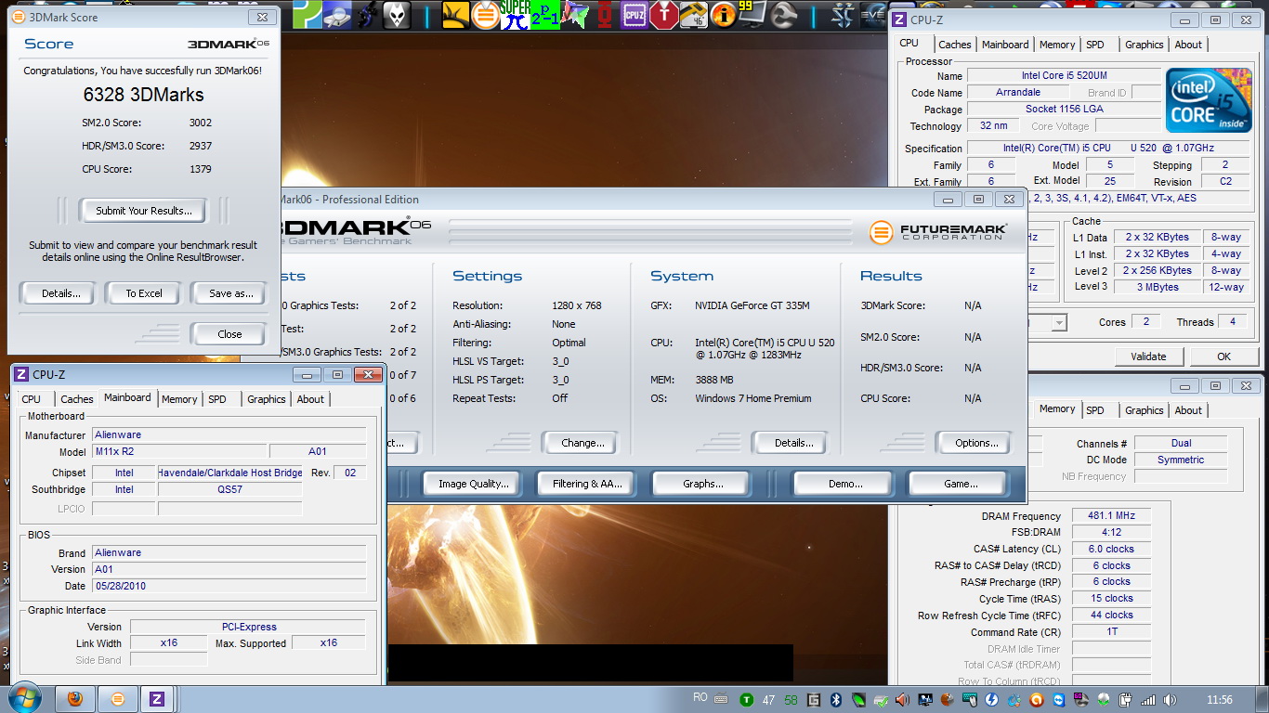1269x713 pixels.
Task: Open the 46° temperature gauge dock icon
Action: point(693,15)
